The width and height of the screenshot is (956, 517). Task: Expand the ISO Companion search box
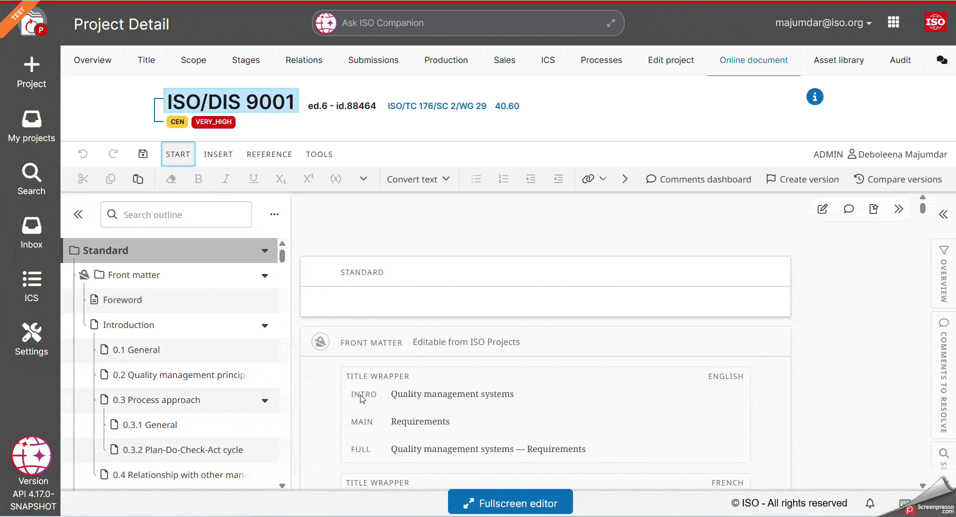coord(611,23)
